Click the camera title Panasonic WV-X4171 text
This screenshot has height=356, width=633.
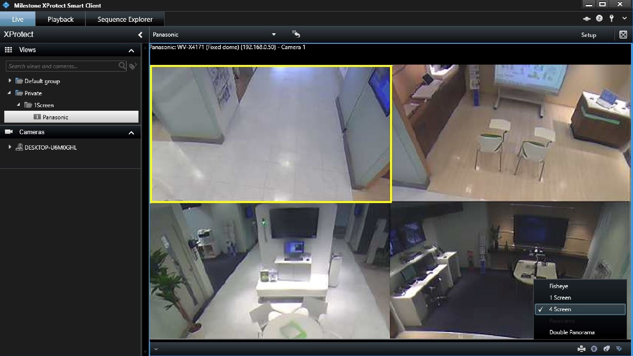point(227,47)
